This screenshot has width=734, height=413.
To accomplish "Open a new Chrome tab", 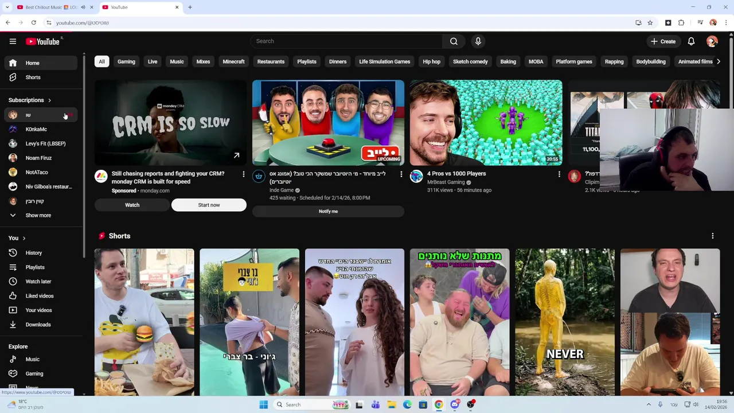I will [190, 7].
